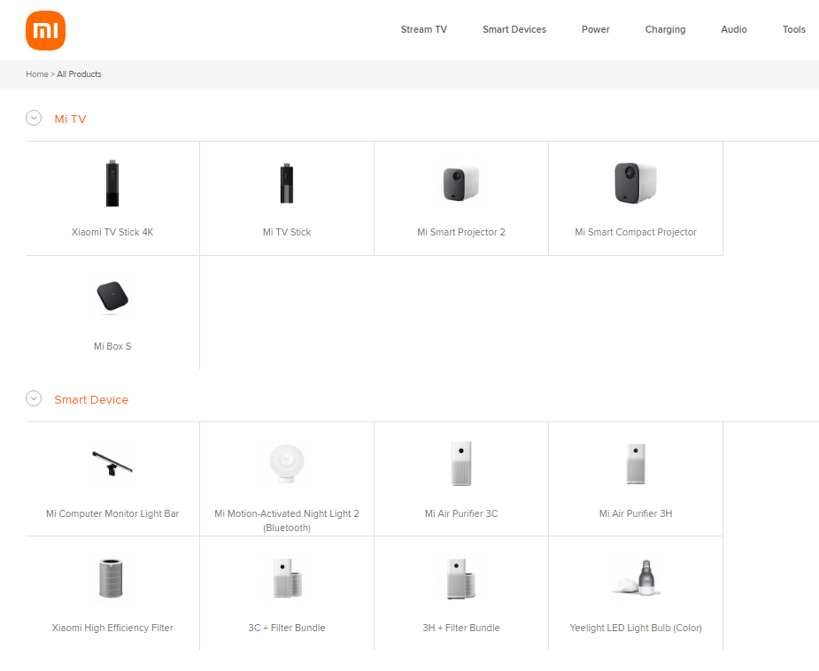Select the Mi Box S product image
This screenshot has width=819, height=671.
point(112,298)
